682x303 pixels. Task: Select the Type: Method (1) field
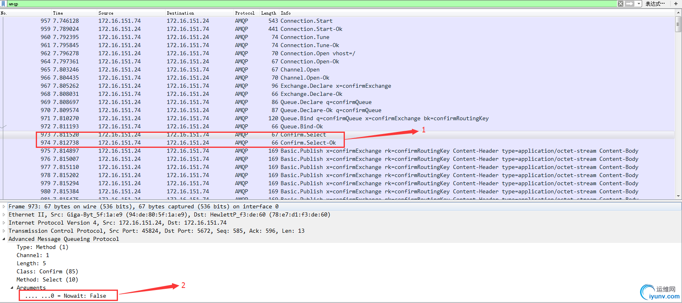(x=42, y=247)
